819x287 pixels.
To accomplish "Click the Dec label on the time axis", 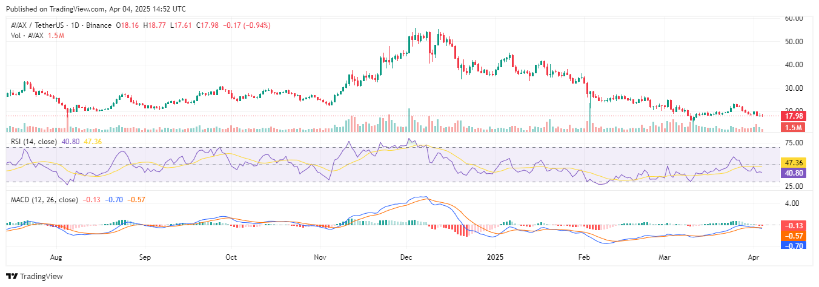I will (408, 257).
